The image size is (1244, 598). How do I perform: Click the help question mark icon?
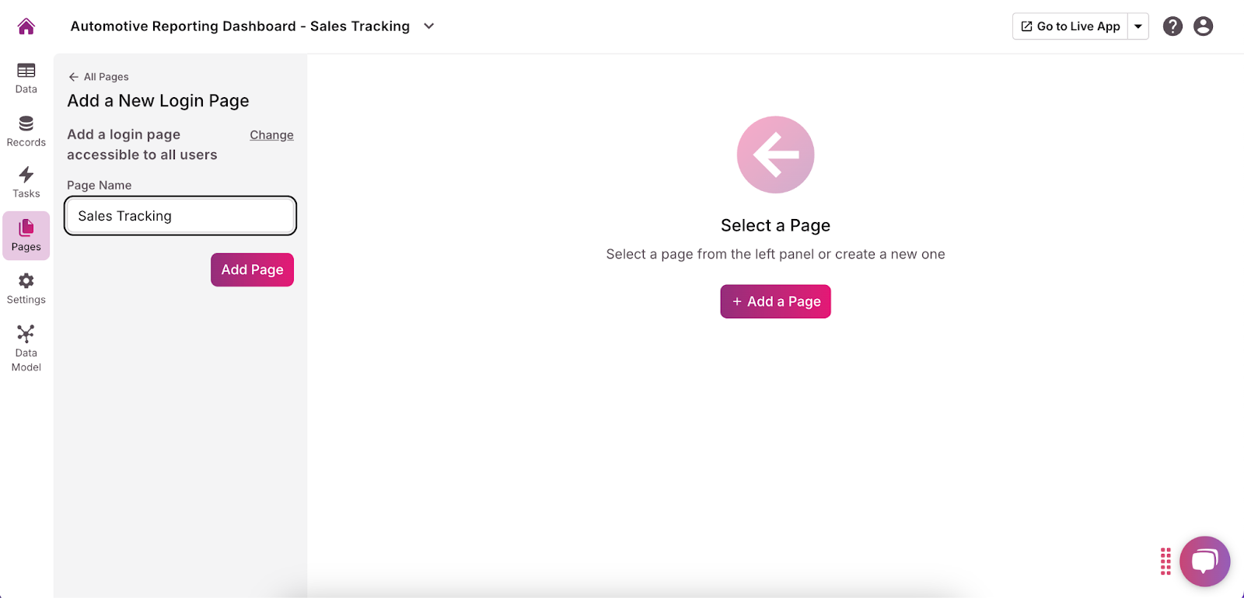coord(1172,26)
